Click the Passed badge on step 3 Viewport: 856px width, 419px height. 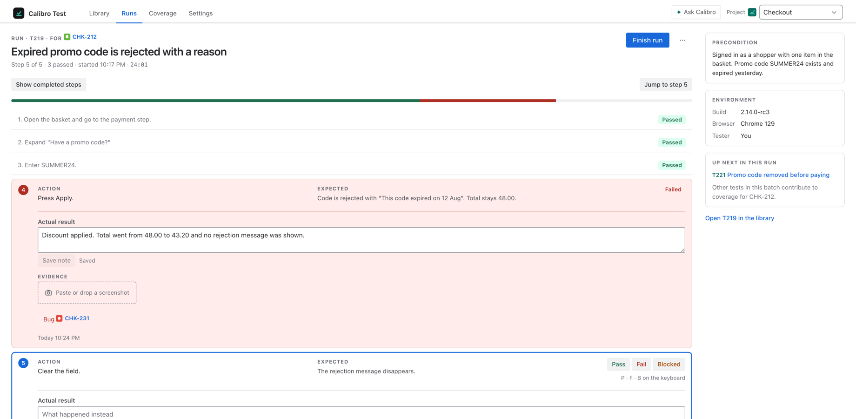click(672, 165)
